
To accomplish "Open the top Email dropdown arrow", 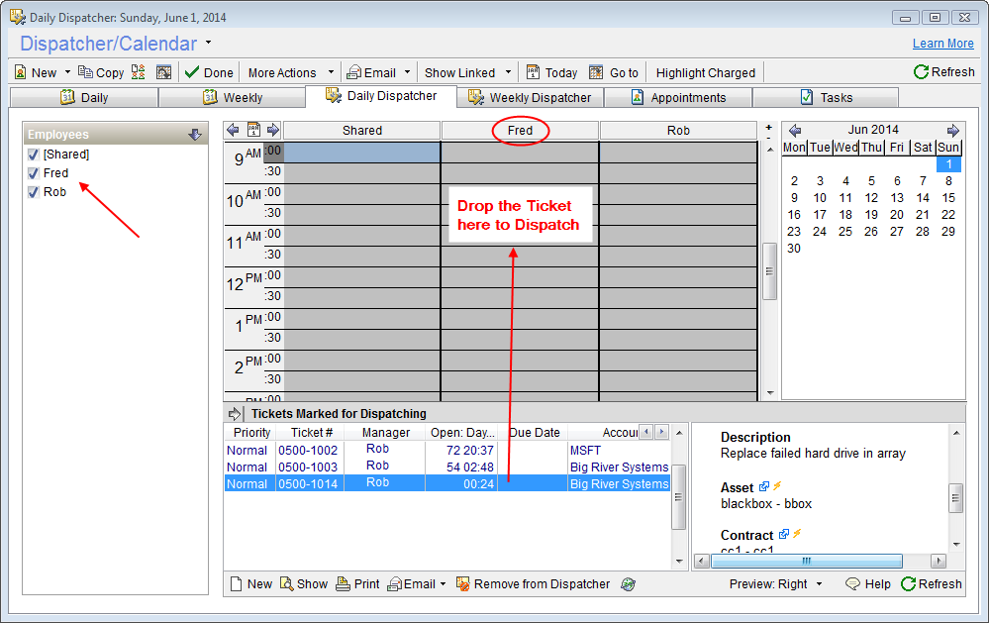I will (x=408, y=72).
